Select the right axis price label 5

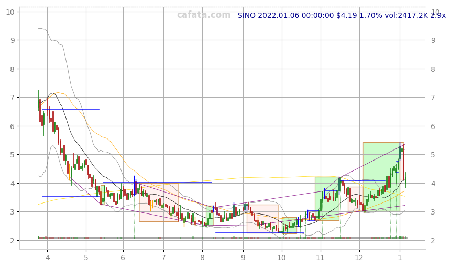[433, 155]
